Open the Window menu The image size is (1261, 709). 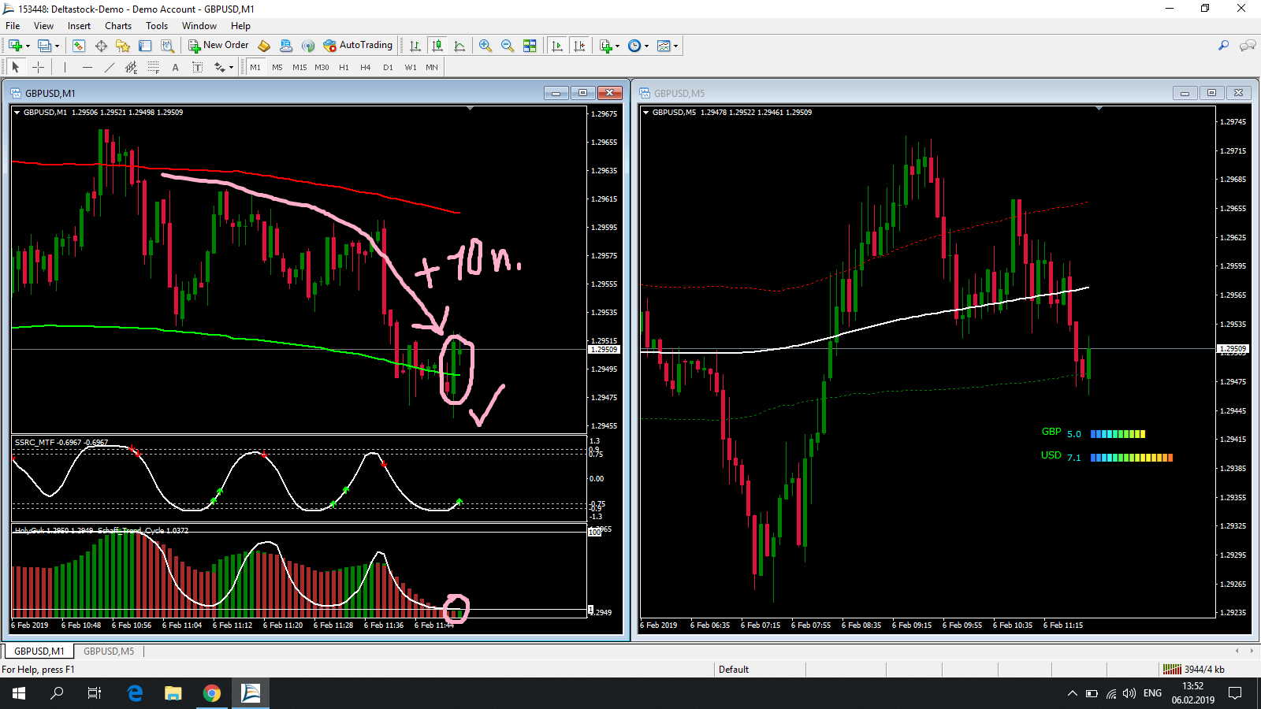(x=199, y=26)
